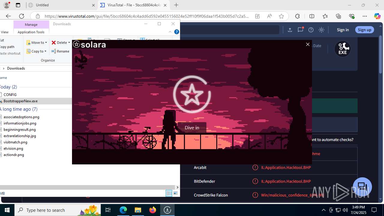View site information lock icon

click(37, 16)
